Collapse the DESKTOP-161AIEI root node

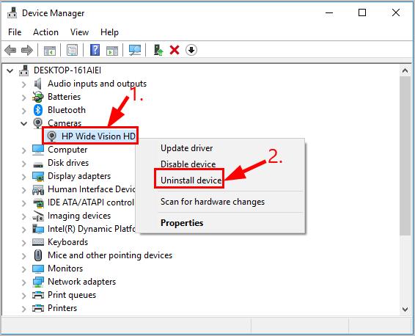10,70
